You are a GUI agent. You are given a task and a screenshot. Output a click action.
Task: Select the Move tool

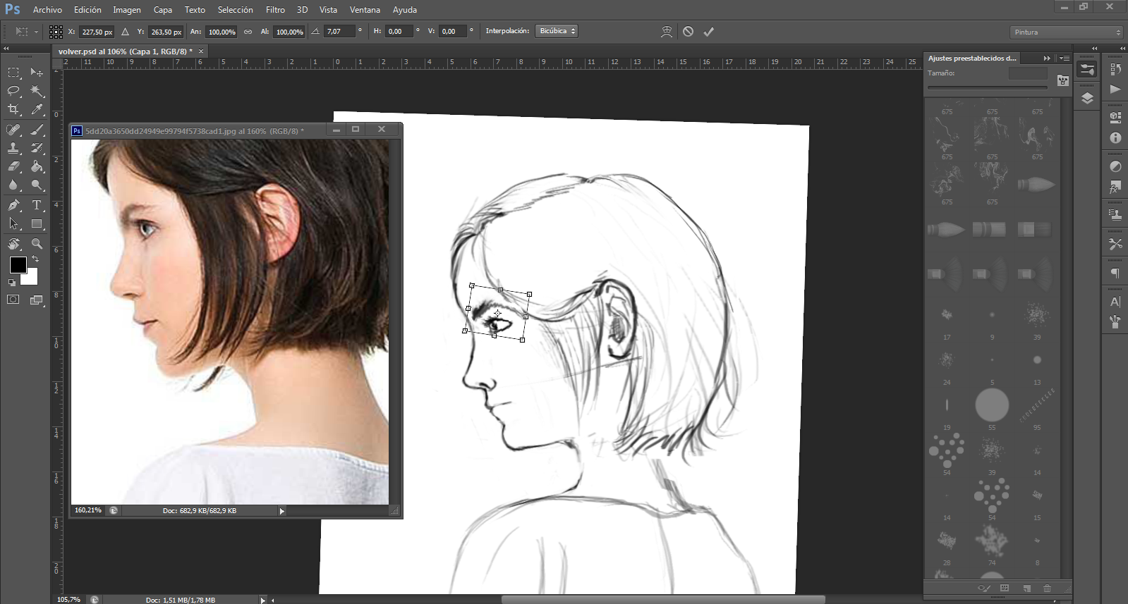[37, 72]
